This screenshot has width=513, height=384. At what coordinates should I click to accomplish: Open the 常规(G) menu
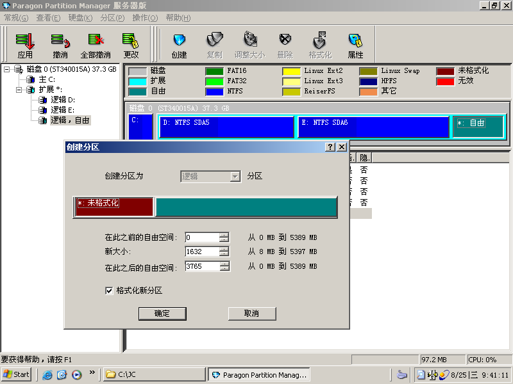pyautogui.click(x=16, y=18)
